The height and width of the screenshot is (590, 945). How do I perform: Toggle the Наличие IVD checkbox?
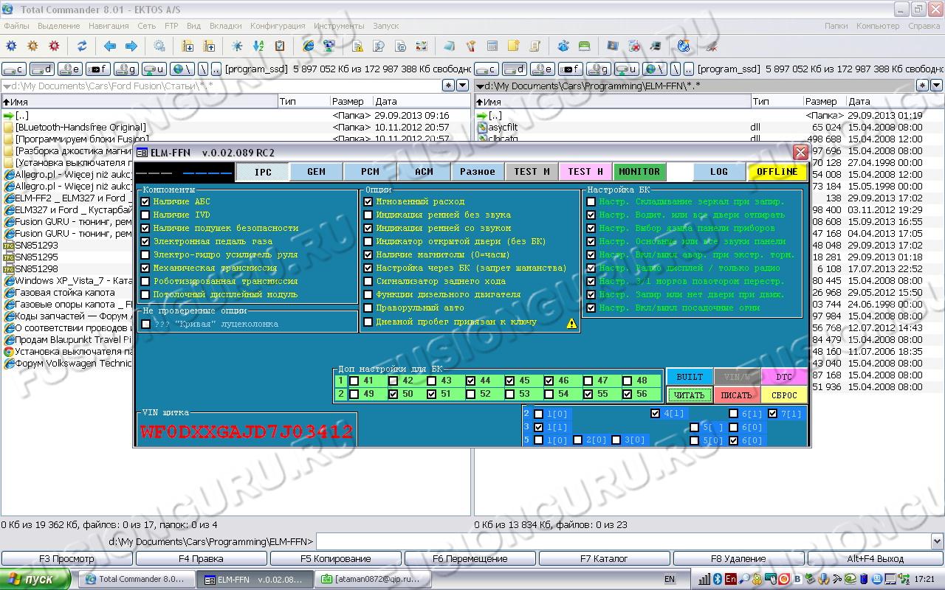(x=145, y=215)
